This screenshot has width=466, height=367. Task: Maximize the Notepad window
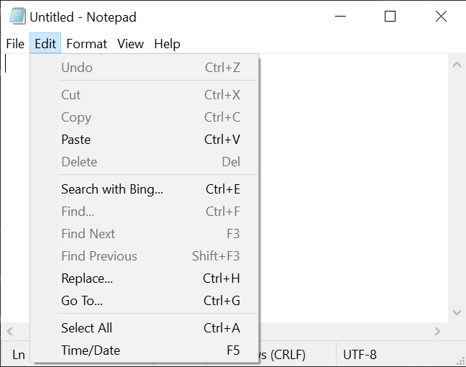(x=390, y=17)
